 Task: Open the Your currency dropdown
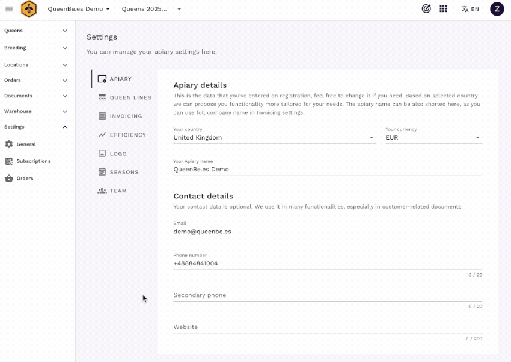click(x=433, y=138)
